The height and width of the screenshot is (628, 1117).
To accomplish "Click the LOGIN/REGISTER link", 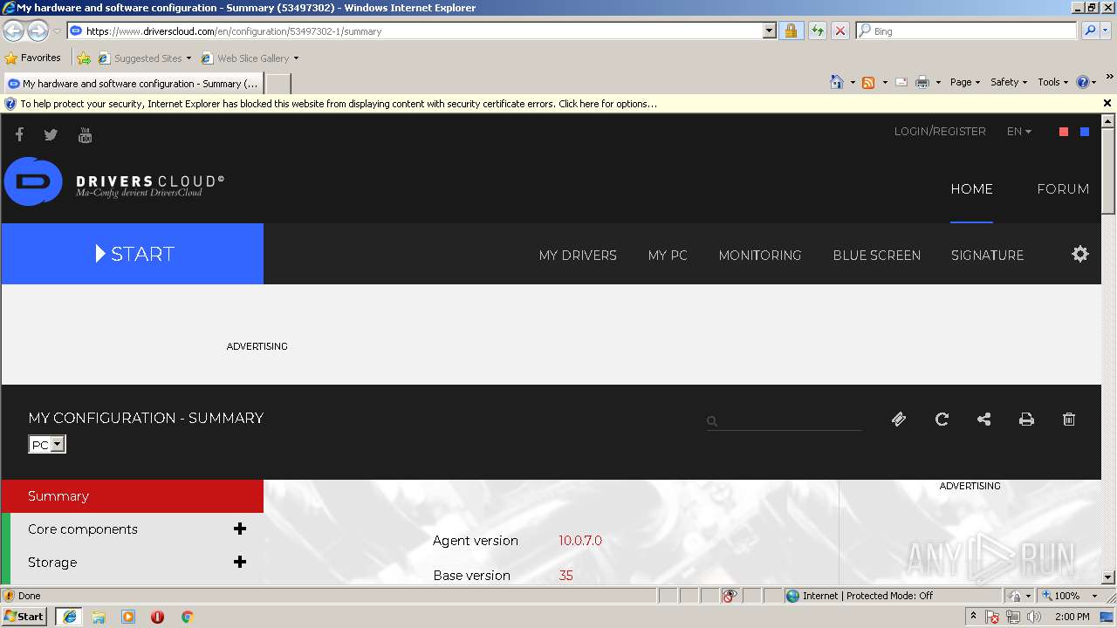I will point(940,132).
